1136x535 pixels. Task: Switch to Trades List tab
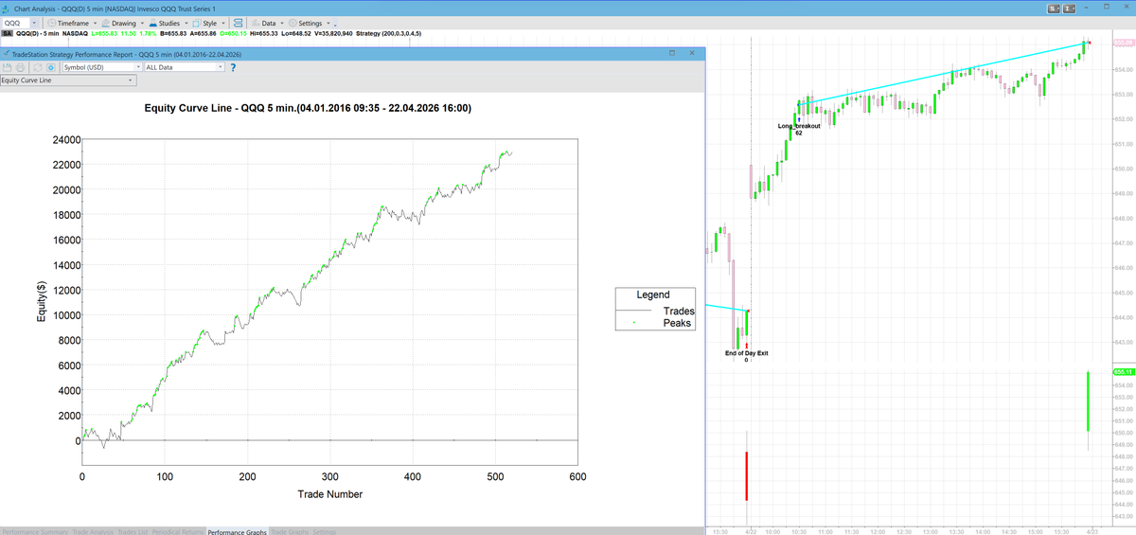coord(133,531)
